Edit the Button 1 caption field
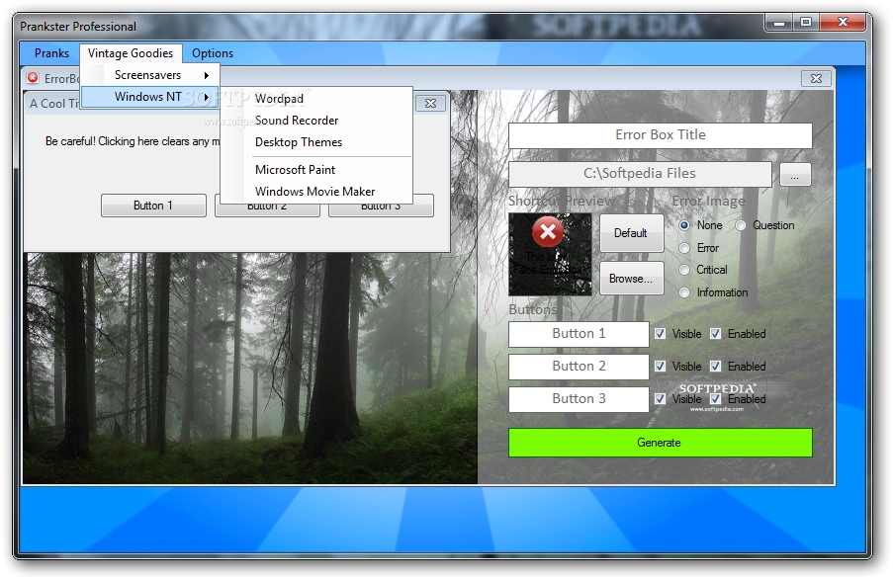The width and height of the screenshot is (893, 580). (579, 334)
